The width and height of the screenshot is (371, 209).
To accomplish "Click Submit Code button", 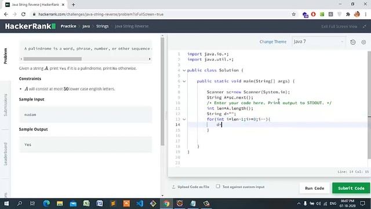I will point(351,188).
